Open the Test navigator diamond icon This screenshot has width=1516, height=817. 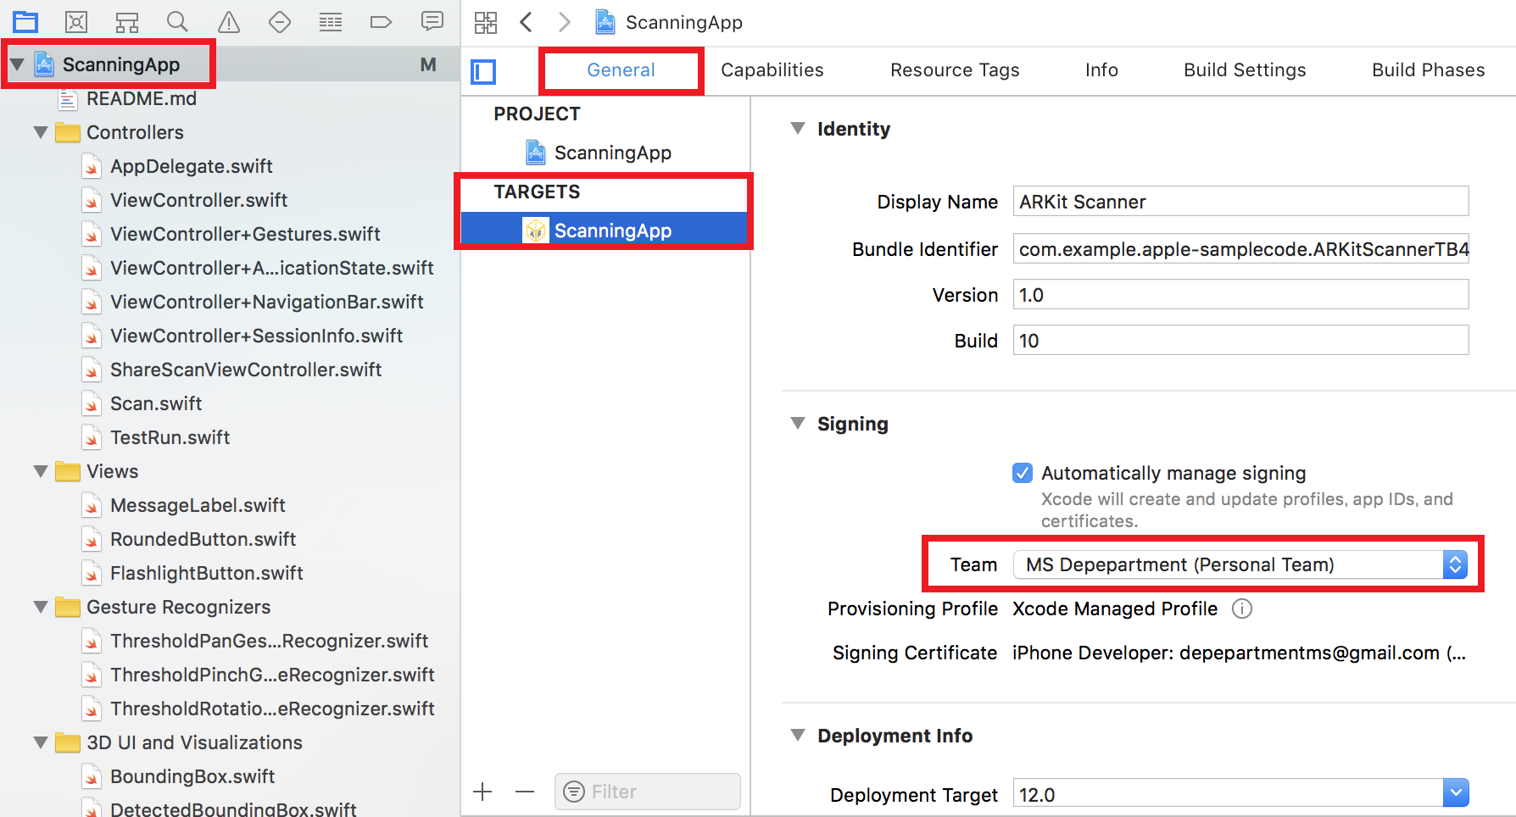(x=280, y=22)
